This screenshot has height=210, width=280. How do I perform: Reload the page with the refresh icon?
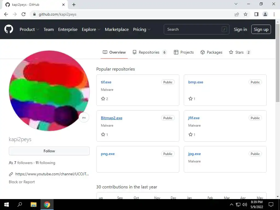24,14
